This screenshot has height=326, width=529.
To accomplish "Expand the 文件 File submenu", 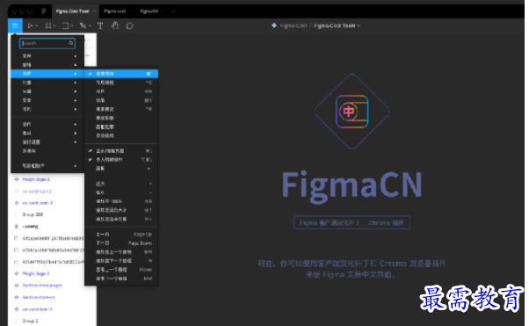I will coord(76,55).
